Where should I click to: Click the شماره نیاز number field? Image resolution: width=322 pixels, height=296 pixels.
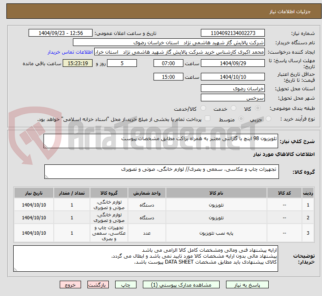point(233,33)
